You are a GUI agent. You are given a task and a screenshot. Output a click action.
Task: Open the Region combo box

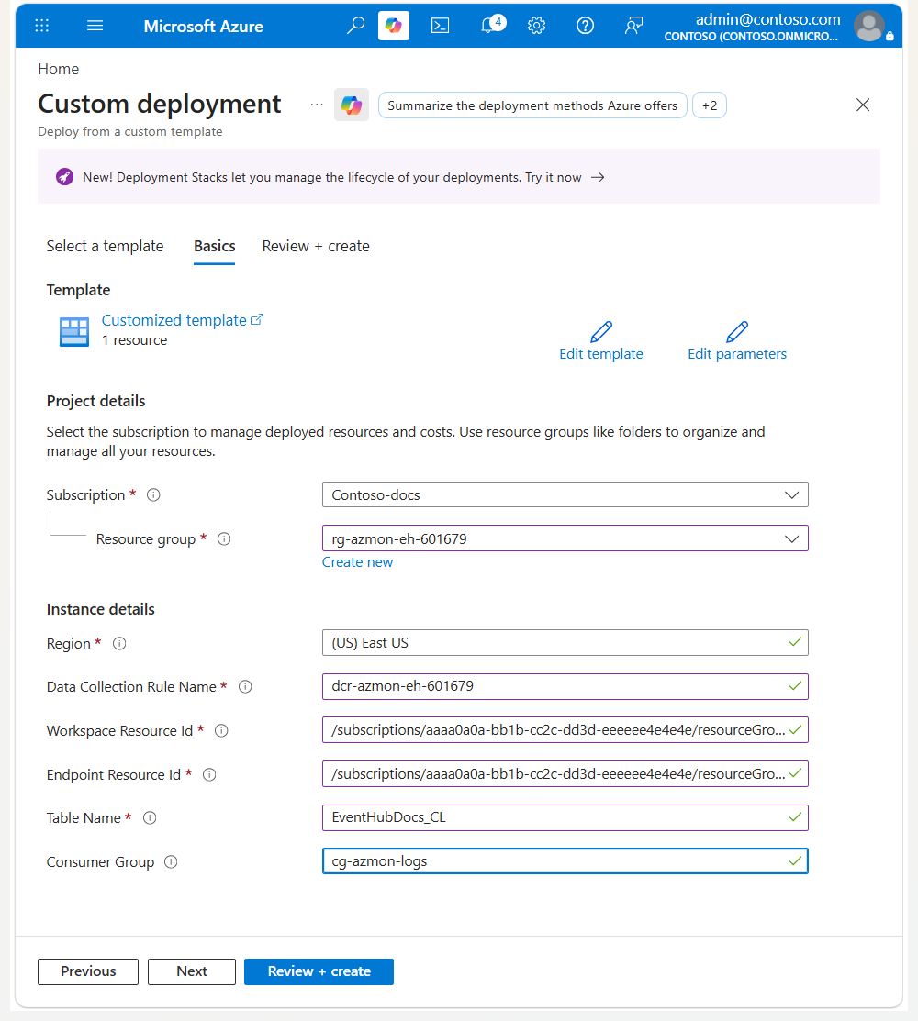(565, 643)
